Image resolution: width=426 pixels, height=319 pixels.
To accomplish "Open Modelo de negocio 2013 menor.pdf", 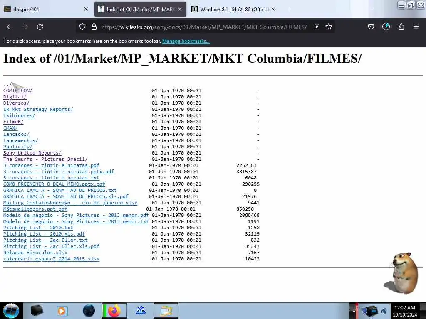I will (x=76, y=216).
